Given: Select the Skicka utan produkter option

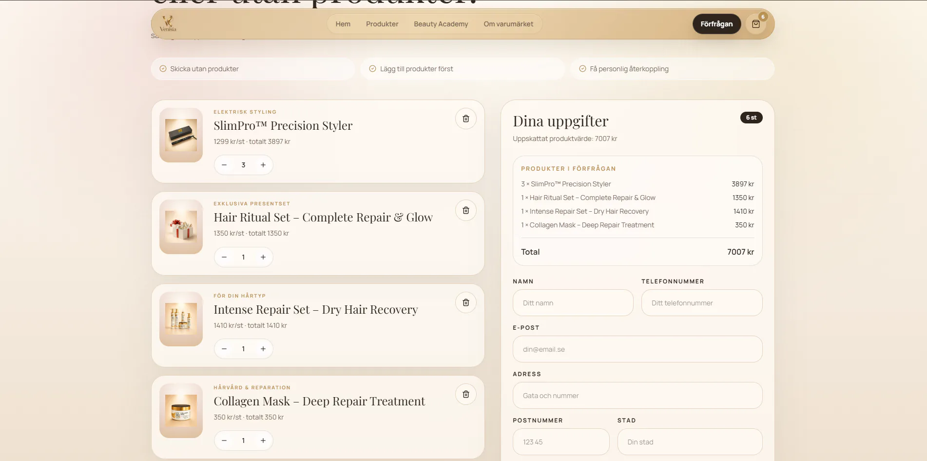Looking at the screenshot, I should [x=253, y=69].
